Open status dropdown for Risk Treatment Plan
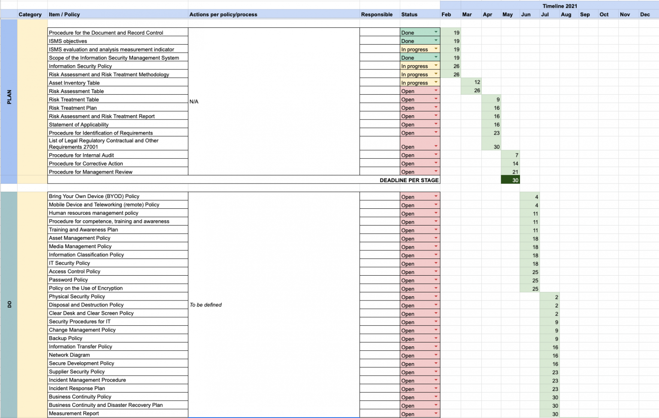 436,107
